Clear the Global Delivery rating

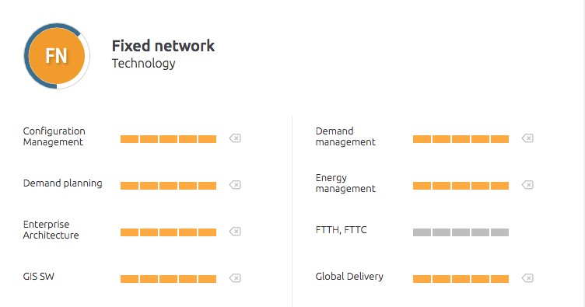(x=527, y=278)
